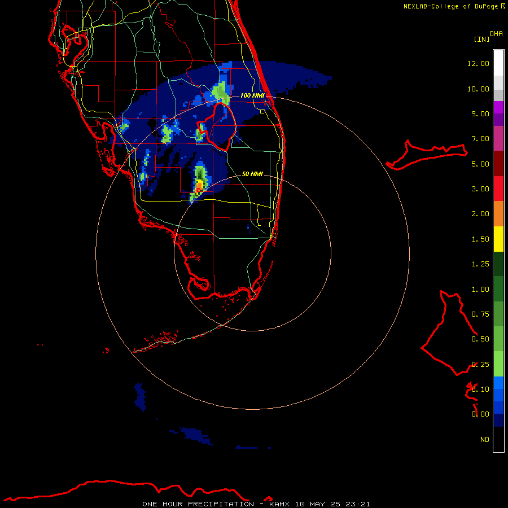Image resolution: width=508 pixels, height=508 pixels.
Task: Click the pink 7.00 color swatch
Action: [x=498, y=138]
